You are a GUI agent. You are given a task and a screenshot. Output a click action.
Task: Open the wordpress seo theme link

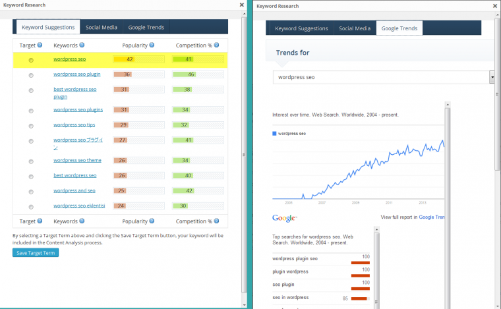pyautogui.click(x=77, y=160)
